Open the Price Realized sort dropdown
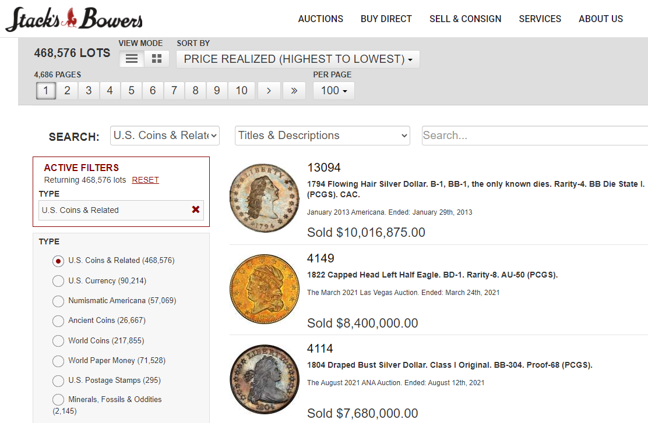 298,59
